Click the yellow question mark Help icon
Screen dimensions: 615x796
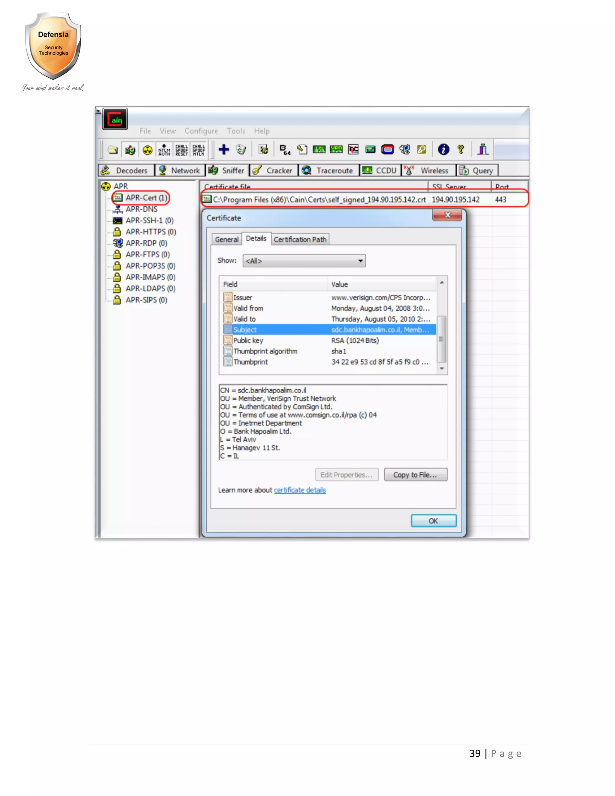click(x=461, y=149)
